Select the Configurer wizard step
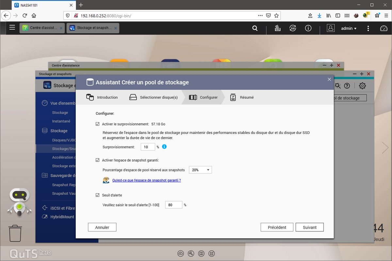The height and width of the screenshot is (261, 392). pos(203,97)
